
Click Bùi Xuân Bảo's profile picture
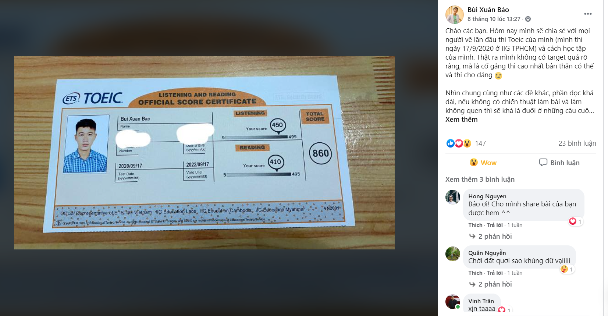click(455, 15)
